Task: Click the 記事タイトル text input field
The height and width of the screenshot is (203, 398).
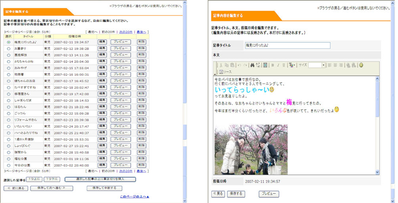Action: click(x=287, y=45)
